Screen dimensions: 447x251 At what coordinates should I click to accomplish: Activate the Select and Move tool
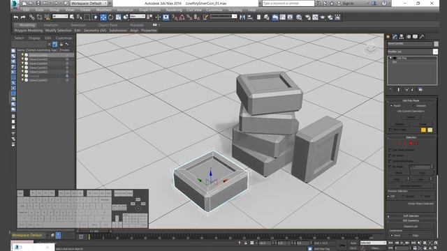pyautogui.click(x=103, y=17)
